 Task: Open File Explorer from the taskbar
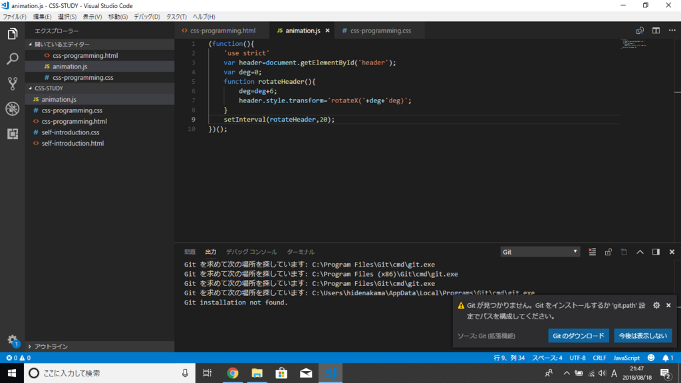point(257,373)
